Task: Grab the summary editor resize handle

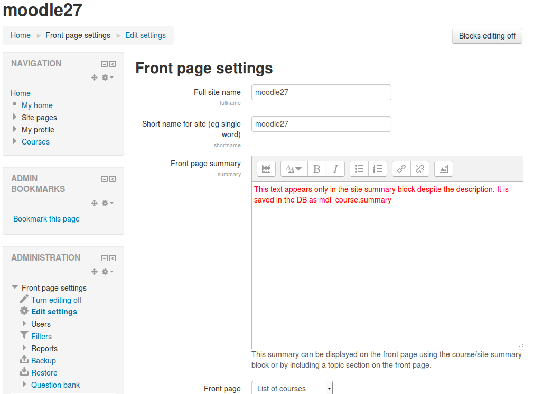Action: click(x=520, y=346)
